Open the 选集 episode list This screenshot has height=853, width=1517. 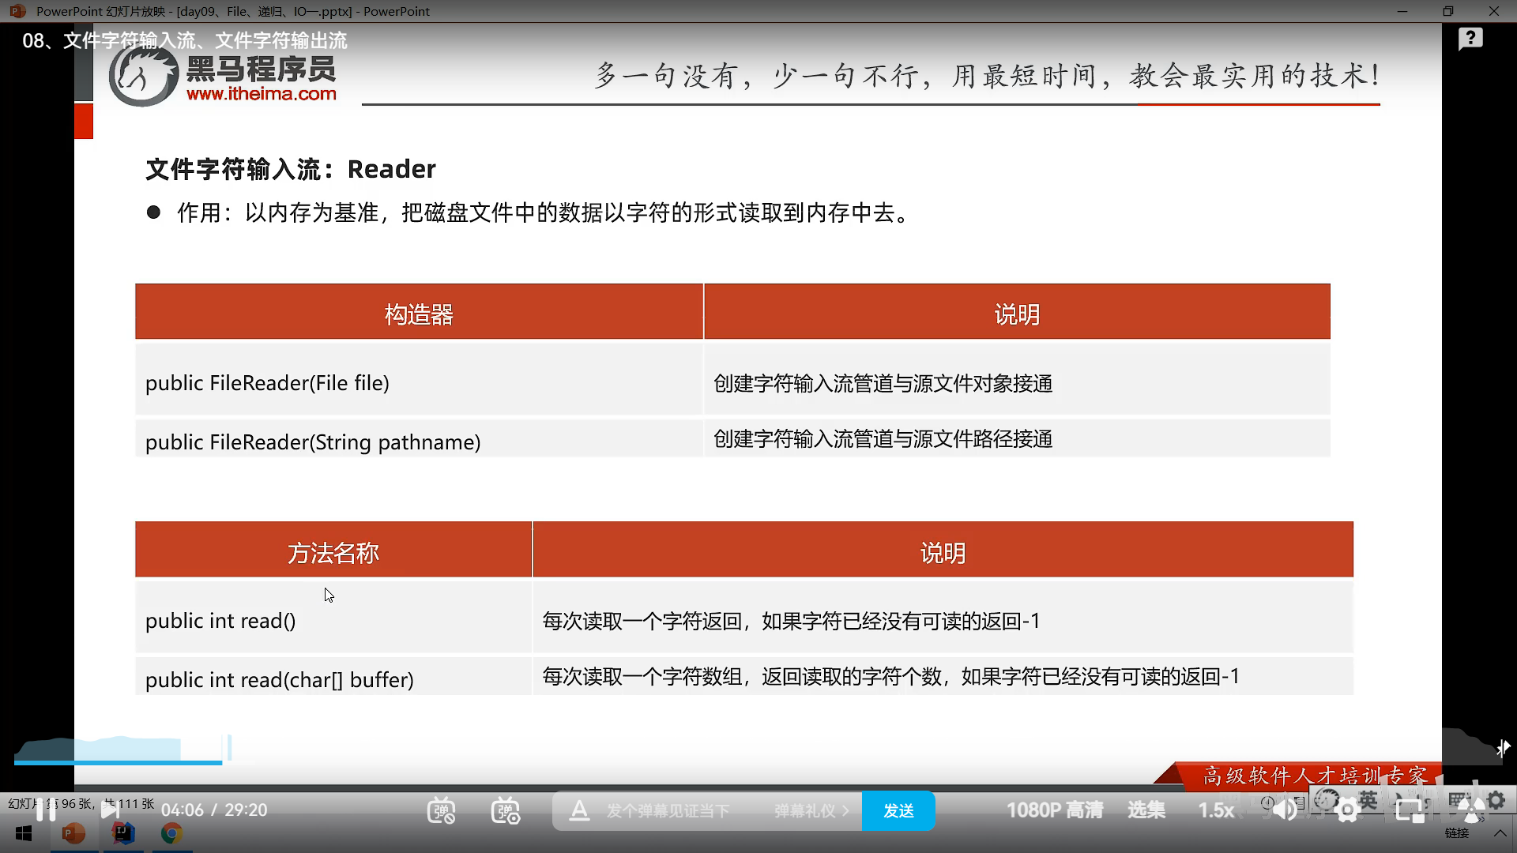[1146, 810]
